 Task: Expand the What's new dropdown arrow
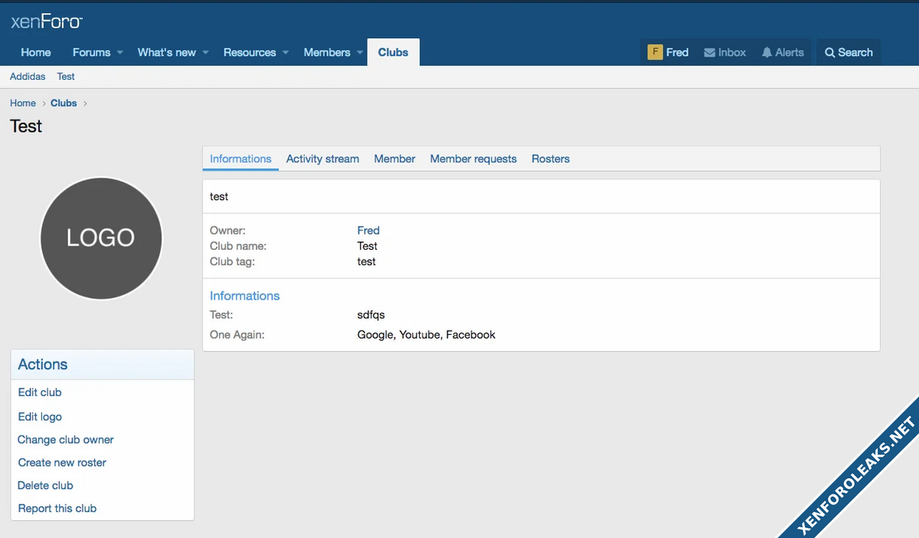click(x=205, y=53)
